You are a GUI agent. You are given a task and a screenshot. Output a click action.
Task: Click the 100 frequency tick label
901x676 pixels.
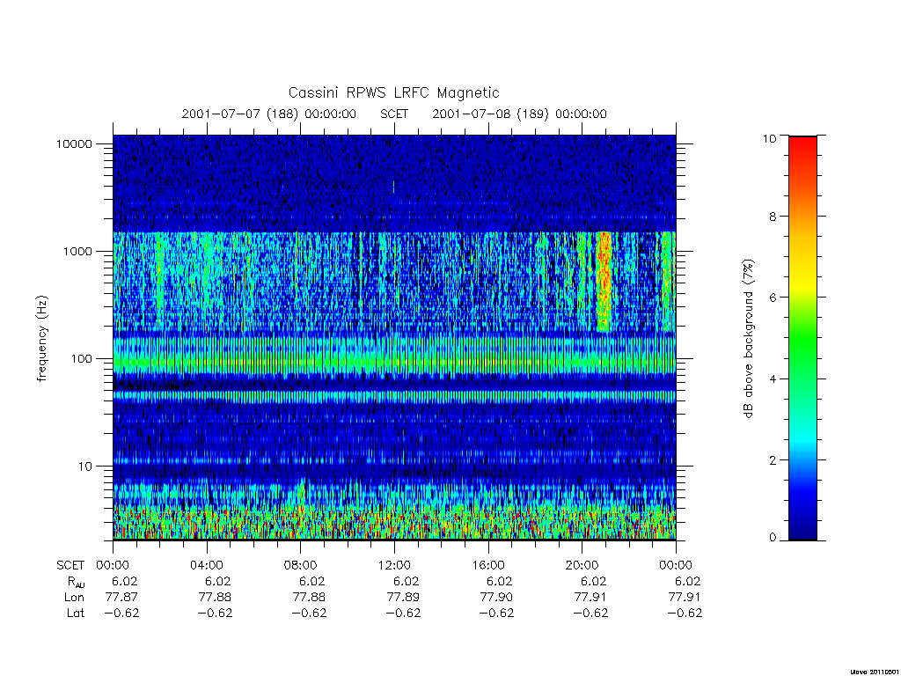point(81,359)
